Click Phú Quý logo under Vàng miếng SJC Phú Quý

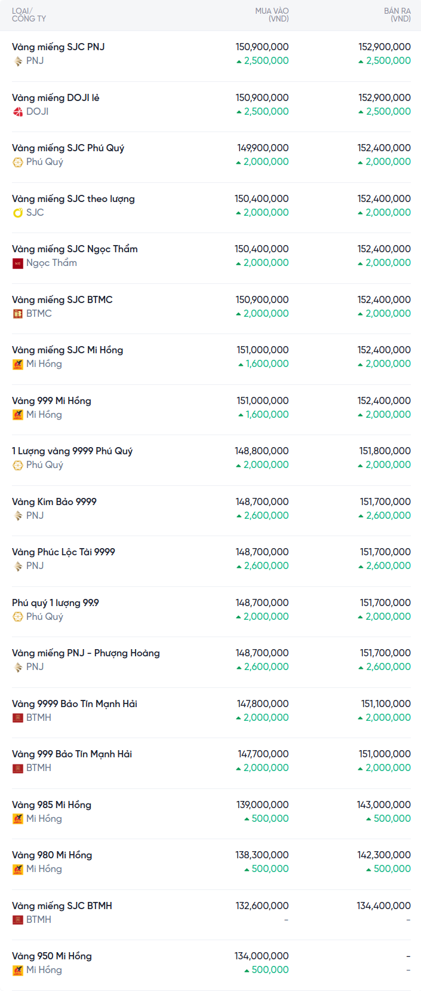coord(18,162)
